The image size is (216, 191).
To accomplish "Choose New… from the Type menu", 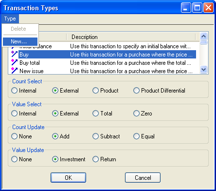I will point(20,41).
